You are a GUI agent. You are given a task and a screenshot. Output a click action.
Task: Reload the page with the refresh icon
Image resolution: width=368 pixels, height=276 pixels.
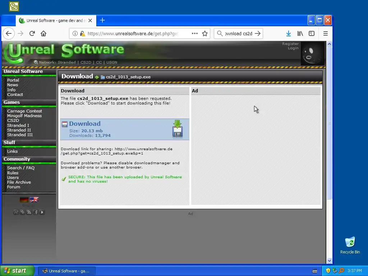tap(32, 33)
